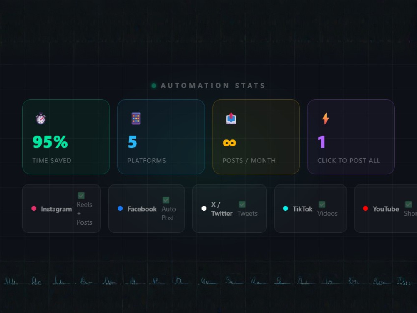The height and width of the screenshot is (313, 417).
Task: Select the POSTS / MONTH label
Action: 249,161
